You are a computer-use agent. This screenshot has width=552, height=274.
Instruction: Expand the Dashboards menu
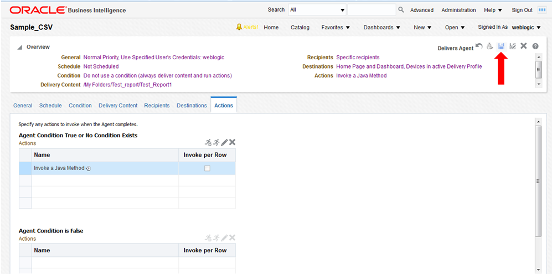tap(382, 27)
